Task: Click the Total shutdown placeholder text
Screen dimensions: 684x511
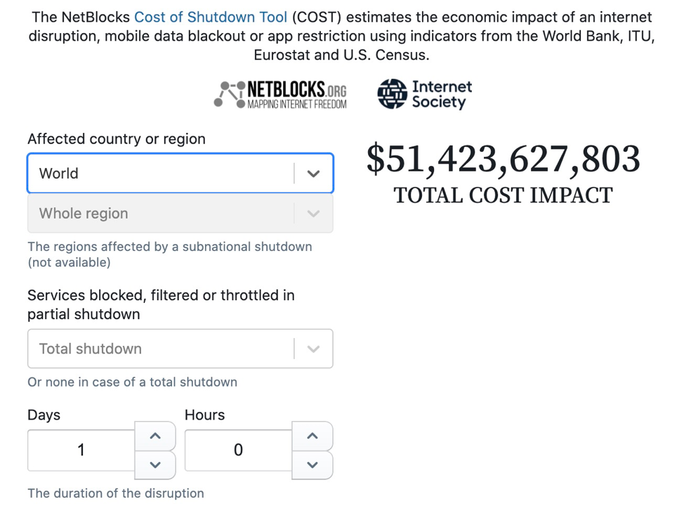Action: coord(91,349)
